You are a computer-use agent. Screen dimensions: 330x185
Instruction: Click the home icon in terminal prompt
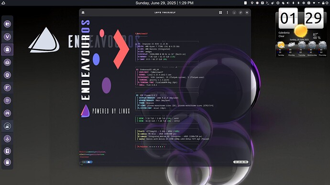coord(89,162)
